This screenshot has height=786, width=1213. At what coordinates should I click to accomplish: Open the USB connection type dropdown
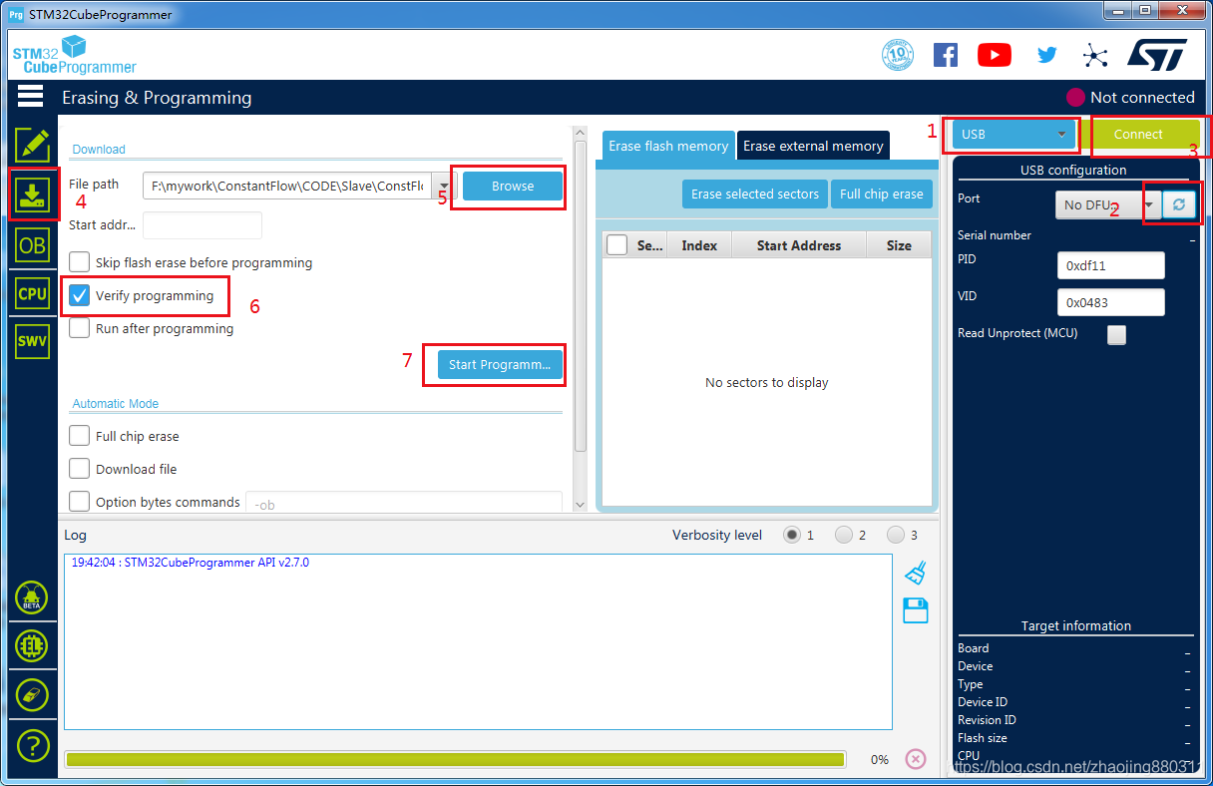point(1015,134)
